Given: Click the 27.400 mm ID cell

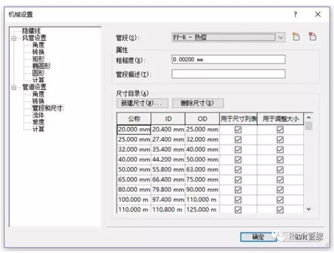Looking at the screenshot, I should point(168,139).
